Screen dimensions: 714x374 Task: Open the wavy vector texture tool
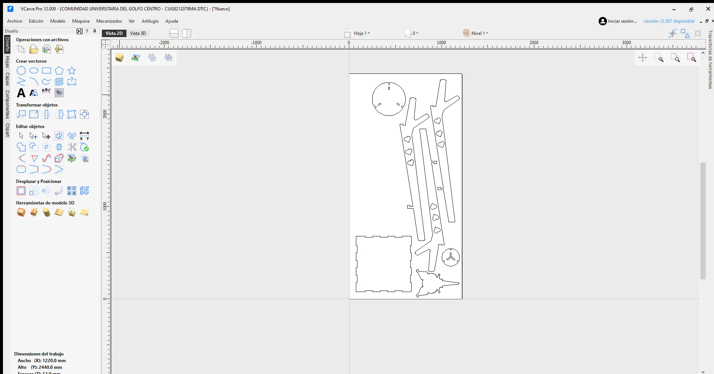(x=59, y=82)
